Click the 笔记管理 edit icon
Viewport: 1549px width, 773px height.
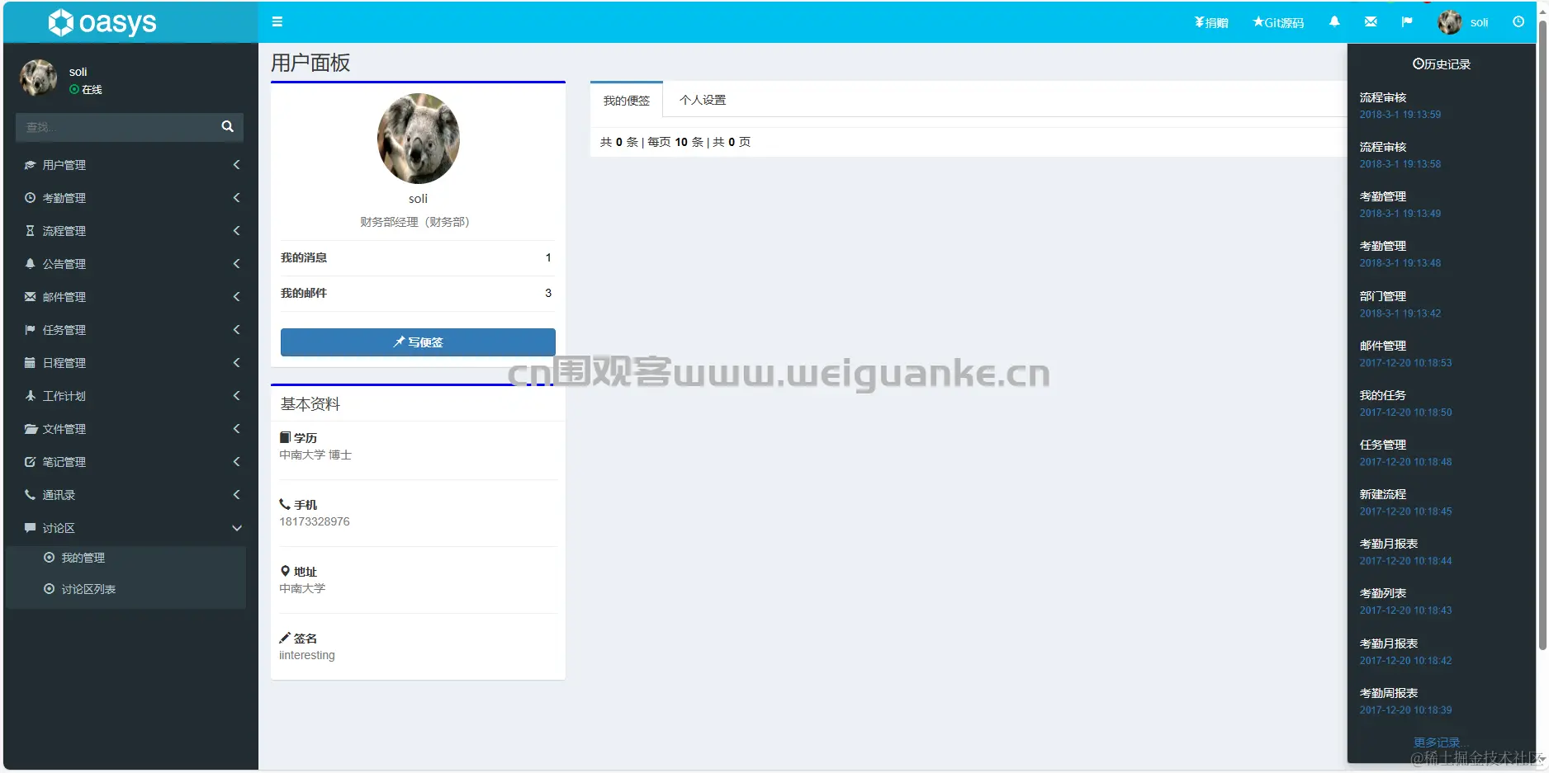click(30, 462)
